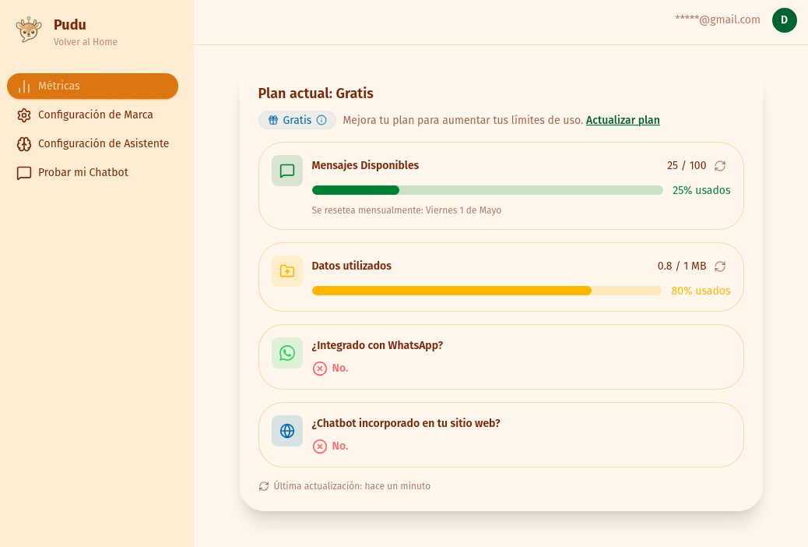Select Probar mi Chatbot in sidebar
This screenshot has height=547, width=808.
point(83,172)
